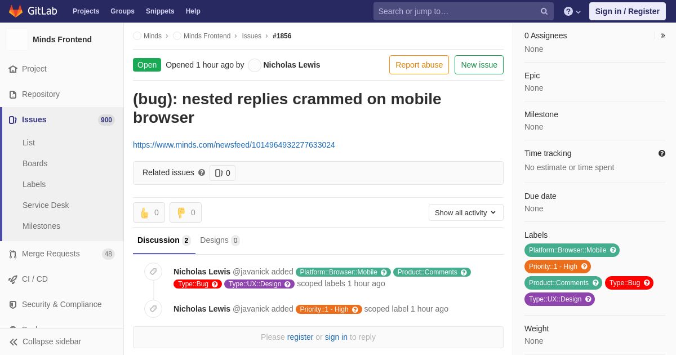Click the search magnifier icon
The height and width of the screenshot is (355, 676).
544,11
